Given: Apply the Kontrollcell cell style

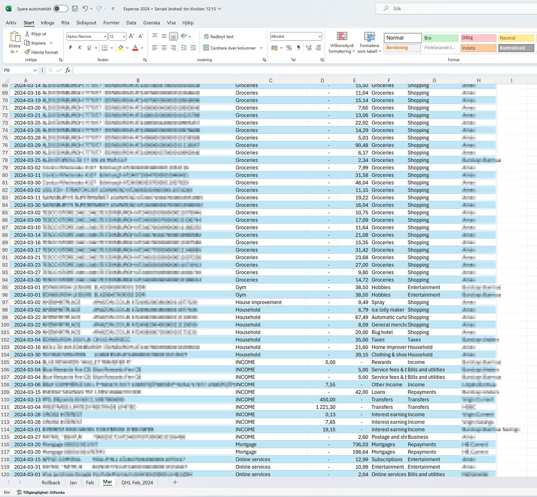Looking at the screenshot, I should coord(516,48).
